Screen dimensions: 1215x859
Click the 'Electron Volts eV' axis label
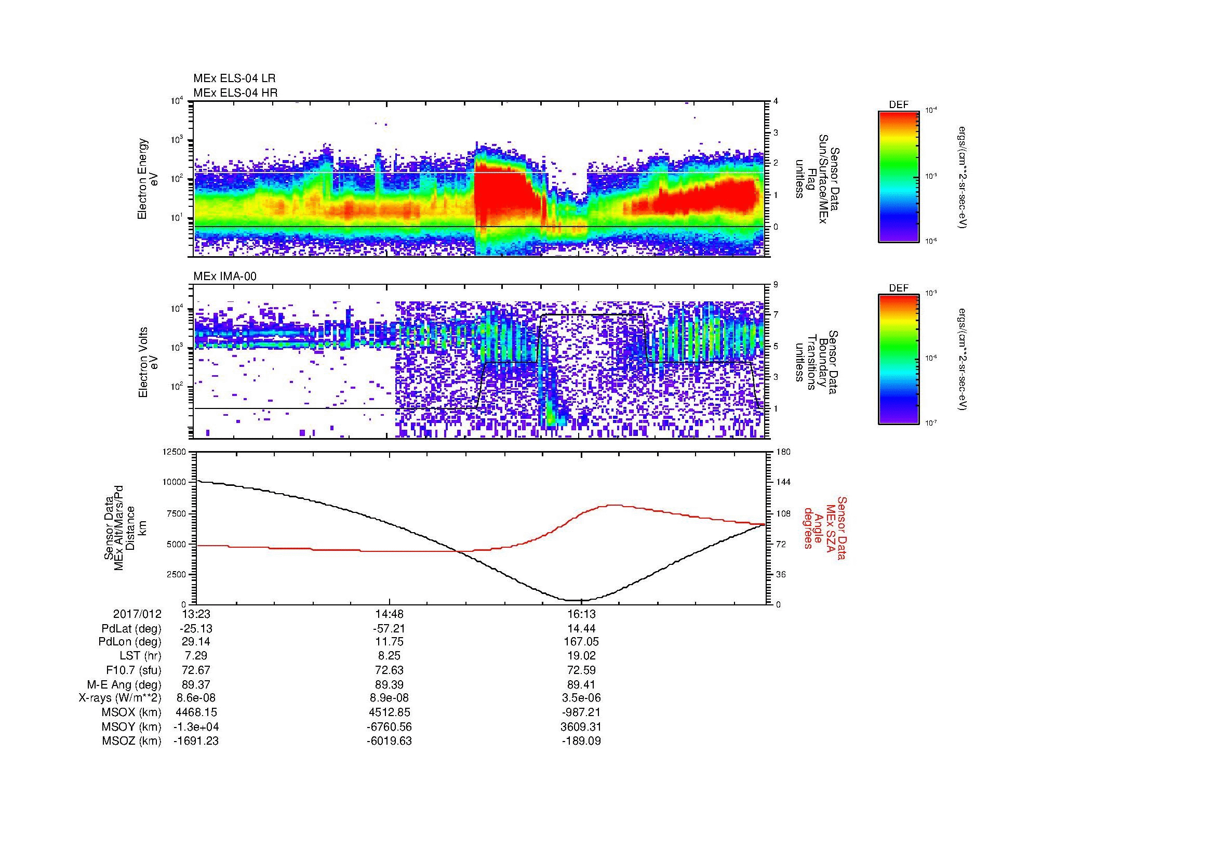pos(148,362)
